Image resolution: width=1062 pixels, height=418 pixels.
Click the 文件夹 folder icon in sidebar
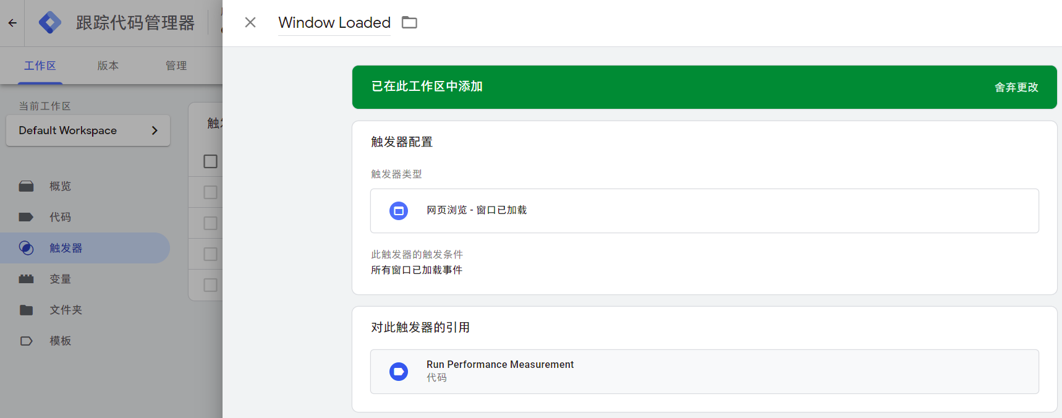(26, 310)
